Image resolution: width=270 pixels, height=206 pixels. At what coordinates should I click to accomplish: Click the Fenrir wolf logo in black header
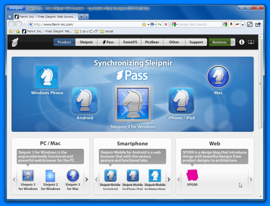pyautogui.click(x=15, y=42)
